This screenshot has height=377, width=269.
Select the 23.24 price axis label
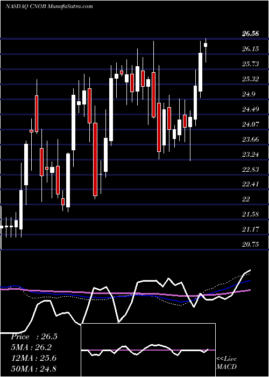250,154
